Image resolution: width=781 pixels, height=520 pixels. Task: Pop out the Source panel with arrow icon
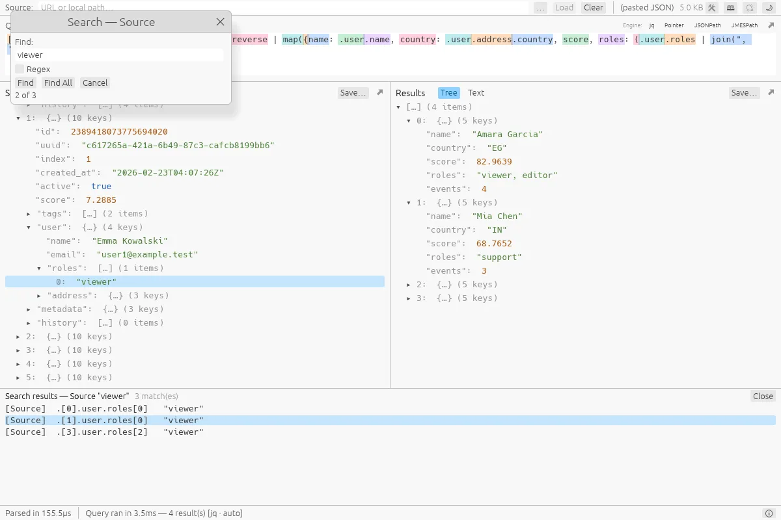tap(380, 93)
